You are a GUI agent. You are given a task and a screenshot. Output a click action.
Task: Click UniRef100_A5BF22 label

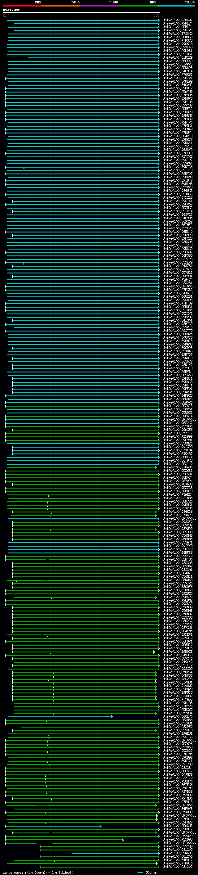178,109
